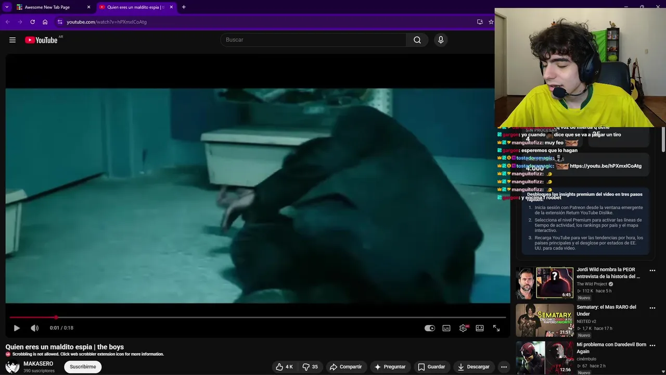The height and width of the screenshot is (375, 666).
Task: Go forward in browser history
Action: 20,22
